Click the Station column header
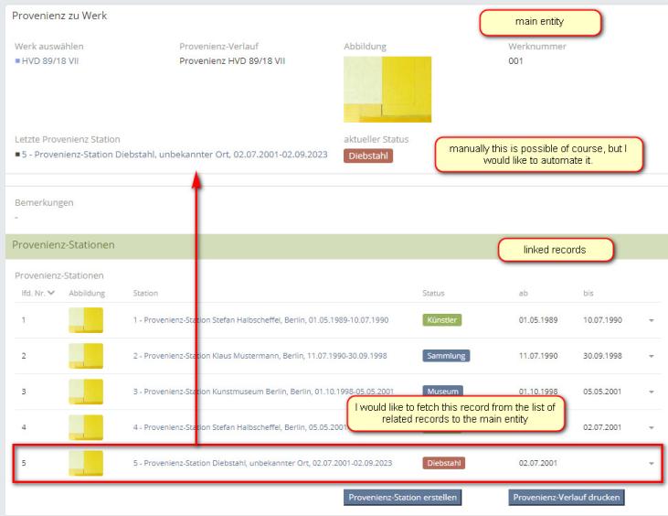This screenshot has width=668, height=516. tap(145, 293)
